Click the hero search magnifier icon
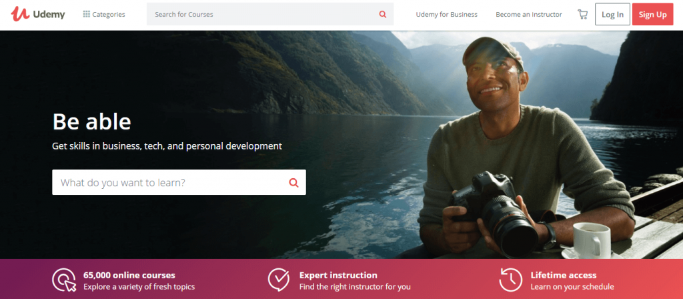The width and height of the screenshot is (683, 299). [x=294, y=183]
